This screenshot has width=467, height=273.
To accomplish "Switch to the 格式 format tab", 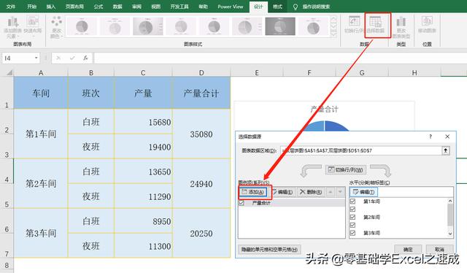I will [x=277, y=7].
